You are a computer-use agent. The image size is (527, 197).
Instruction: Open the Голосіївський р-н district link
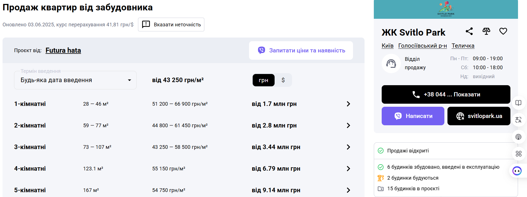point(422,46)
